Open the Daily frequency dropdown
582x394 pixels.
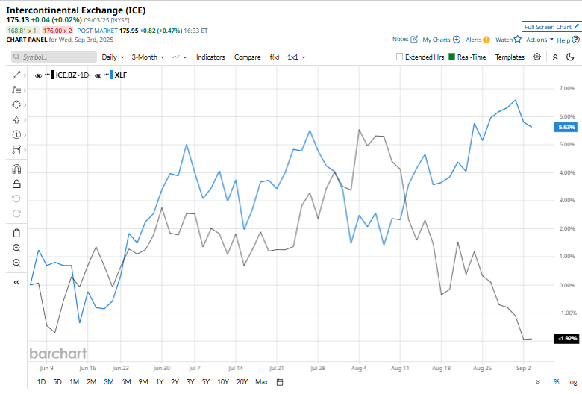coord(113,57)
